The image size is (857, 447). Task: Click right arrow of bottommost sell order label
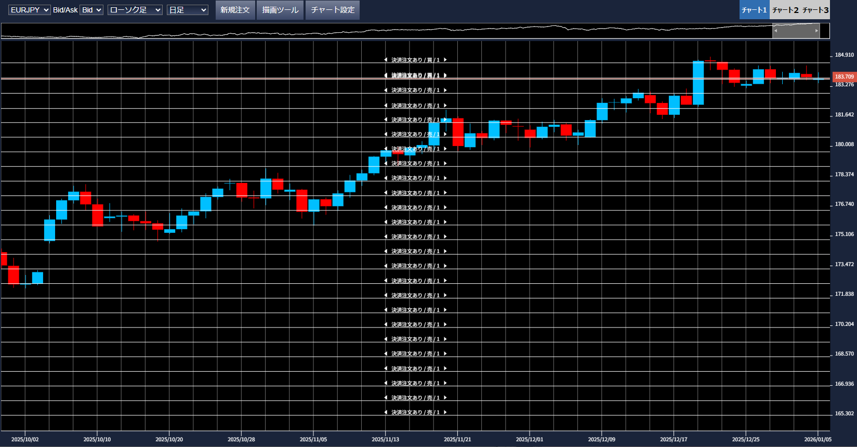pyautogui.click(x=445, y=413)
